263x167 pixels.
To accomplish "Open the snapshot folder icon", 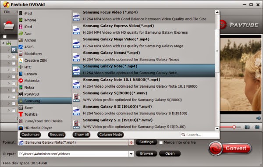I will coord(257,127).
